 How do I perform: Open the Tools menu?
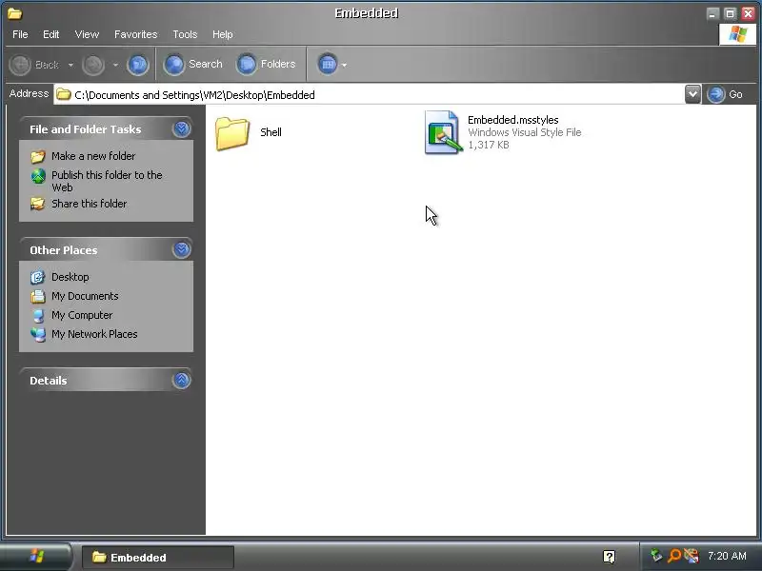point(185,34)
